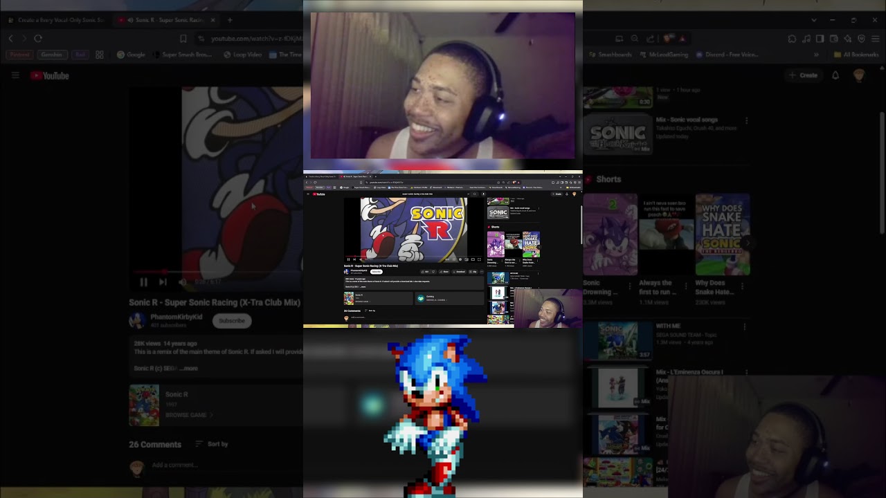Open the browser main menu icon
Viewport: 886px width, 498px height.
(x=876, y=39)
